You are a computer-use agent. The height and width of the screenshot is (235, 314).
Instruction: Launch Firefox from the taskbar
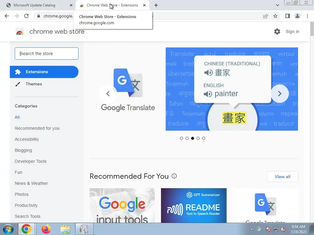coord(46,229)
